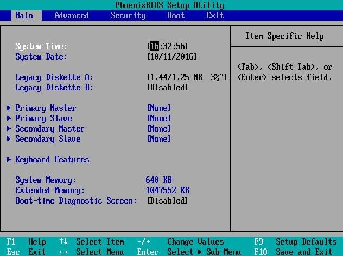Click the F1 Help key hint
The width and height of the screenshot is (343, 256).
(26, 241)
